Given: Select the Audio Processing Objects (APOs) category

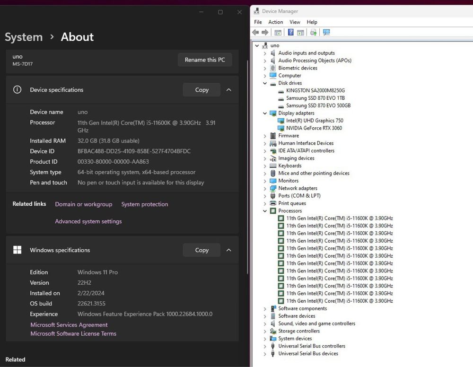Looking at the screenshot, I should point(315,61).
